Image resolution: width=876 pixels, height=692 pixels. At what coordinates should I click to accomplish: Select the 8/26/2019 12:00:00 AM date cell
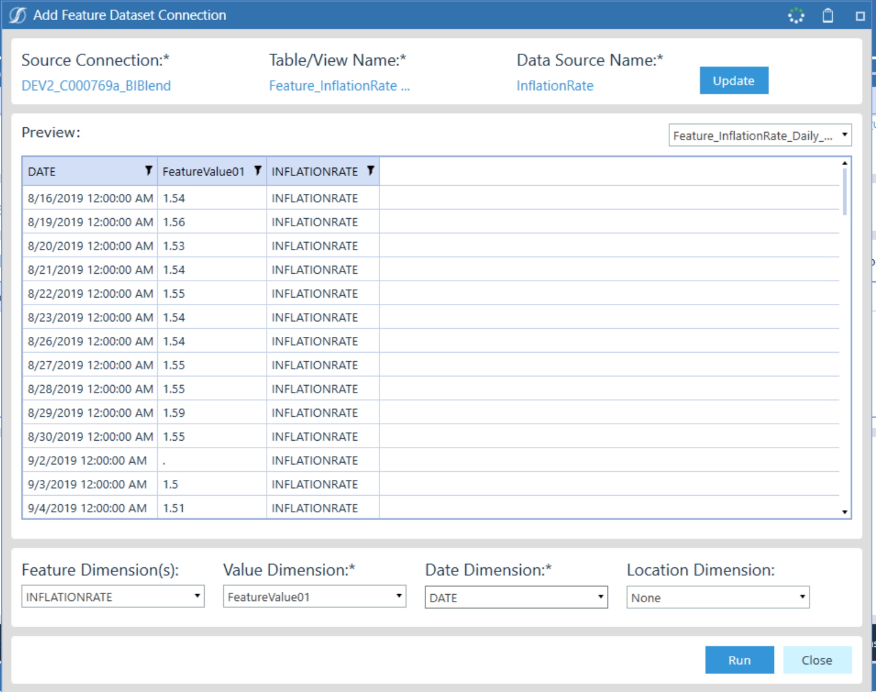pyautogui.click(x=90, y=341)
